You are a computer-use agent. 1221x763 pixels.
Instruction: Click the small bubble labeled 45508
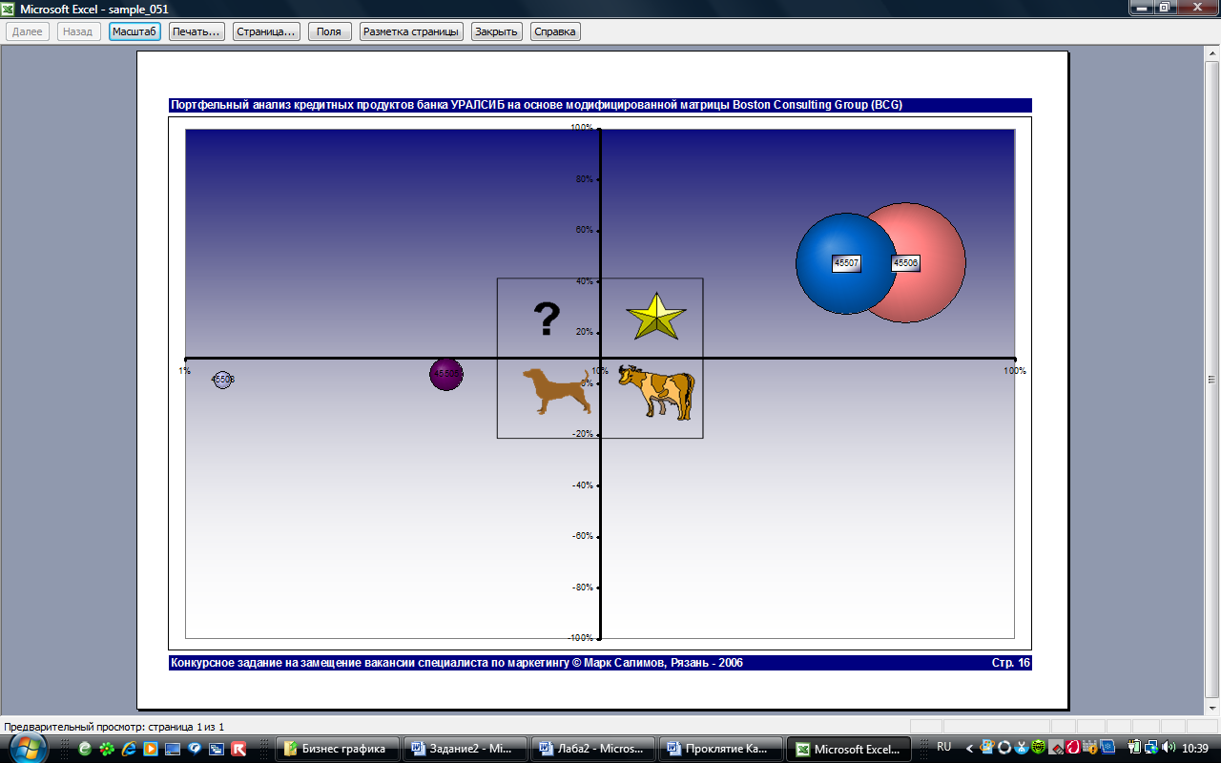(x=222, y=380)
